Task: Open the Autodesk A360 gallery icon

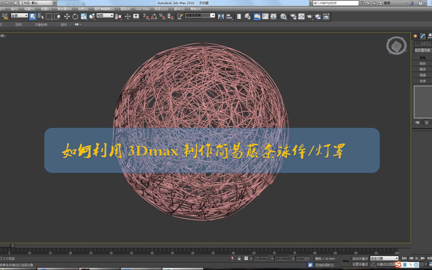Action: tap(326, 17)
